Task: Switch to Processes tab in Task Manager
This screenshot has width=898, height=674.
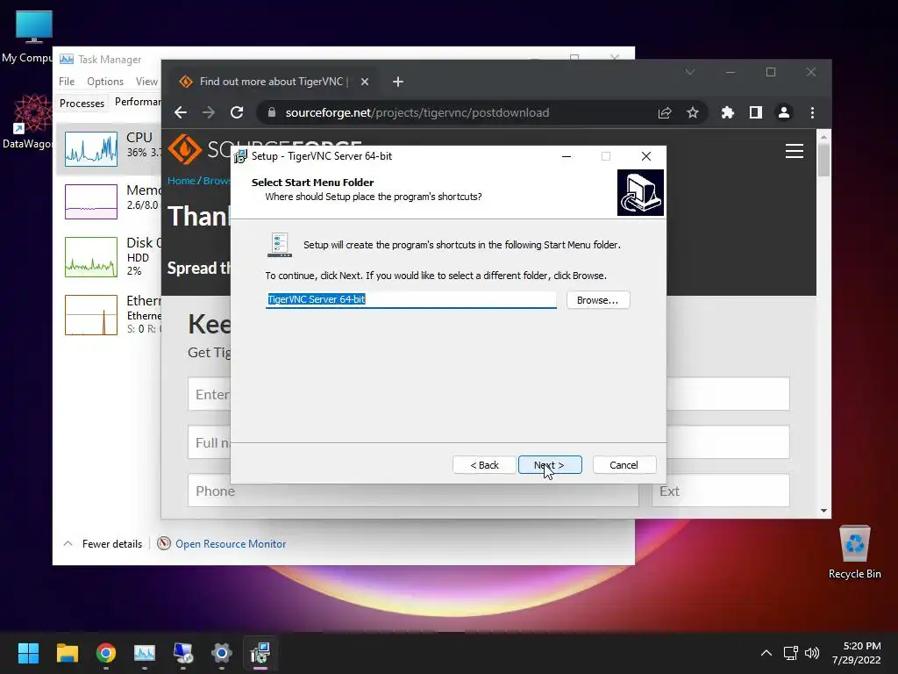Action: pyautogui.click(x=82, y=104)
